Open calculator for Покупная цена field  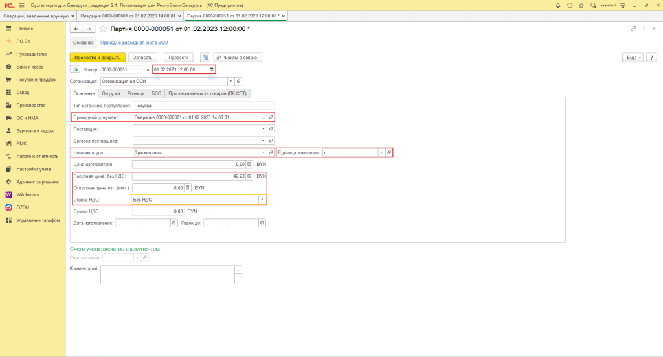point(251,176)
